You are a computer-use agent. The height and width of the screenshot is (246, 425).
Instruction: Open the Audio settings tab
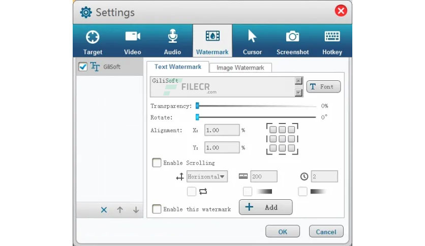click(172, 41)
